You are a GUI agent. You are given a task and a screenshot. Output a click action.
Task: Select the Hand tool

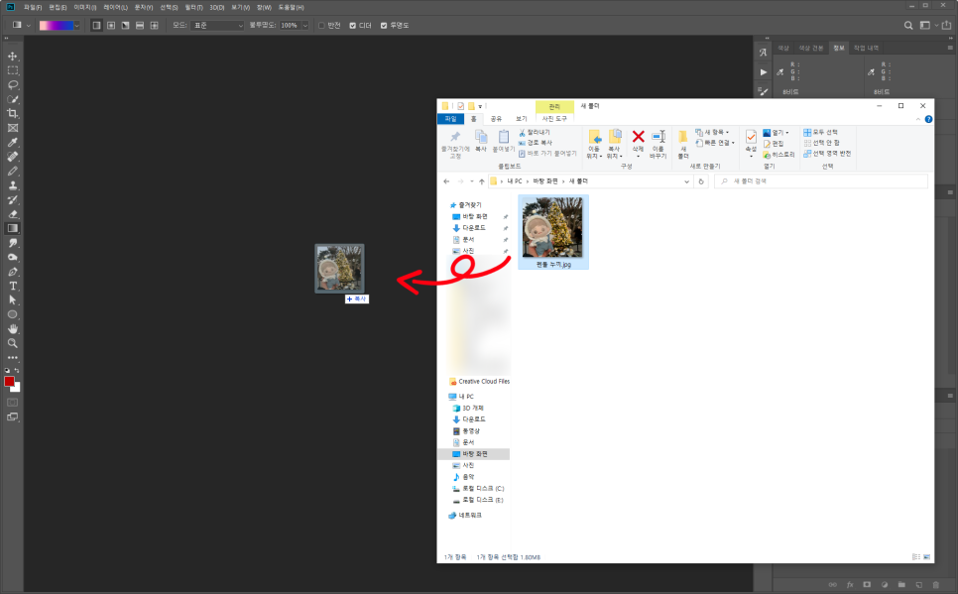click(x=13, y=328)
